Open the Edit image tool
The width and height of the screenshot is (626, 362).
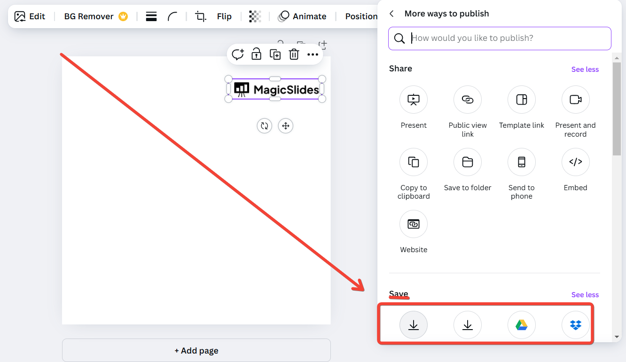coord(30,16)
